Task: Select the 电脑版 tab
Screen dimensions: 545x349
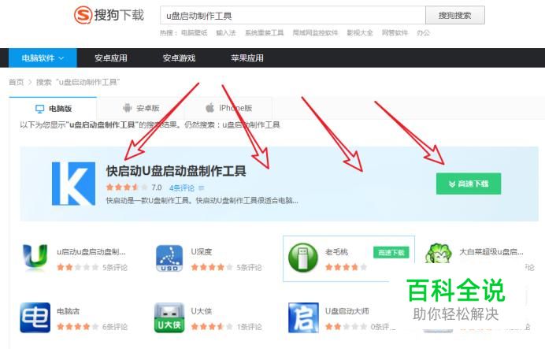Action: [53, 109]
